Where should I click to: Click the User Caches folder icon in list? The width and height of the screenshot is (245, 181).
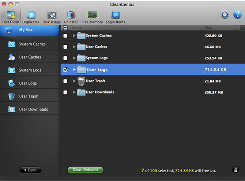pos(81,47)
